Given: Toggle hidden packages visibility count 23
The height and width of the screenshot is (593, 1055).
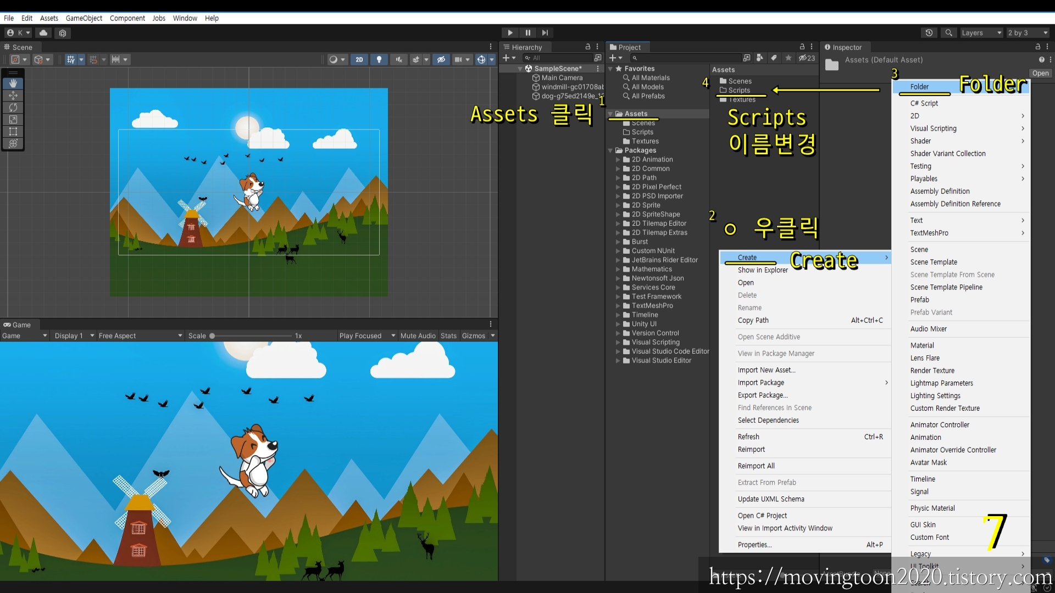Looking at the screenshot, I should [807, 58].
